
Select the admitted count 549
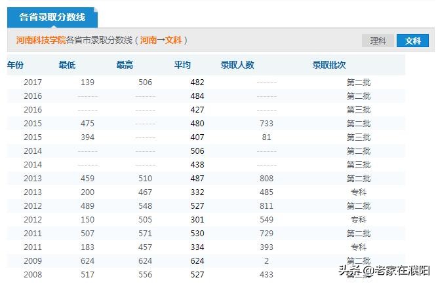pyautogui.click(x=266, y=220)
